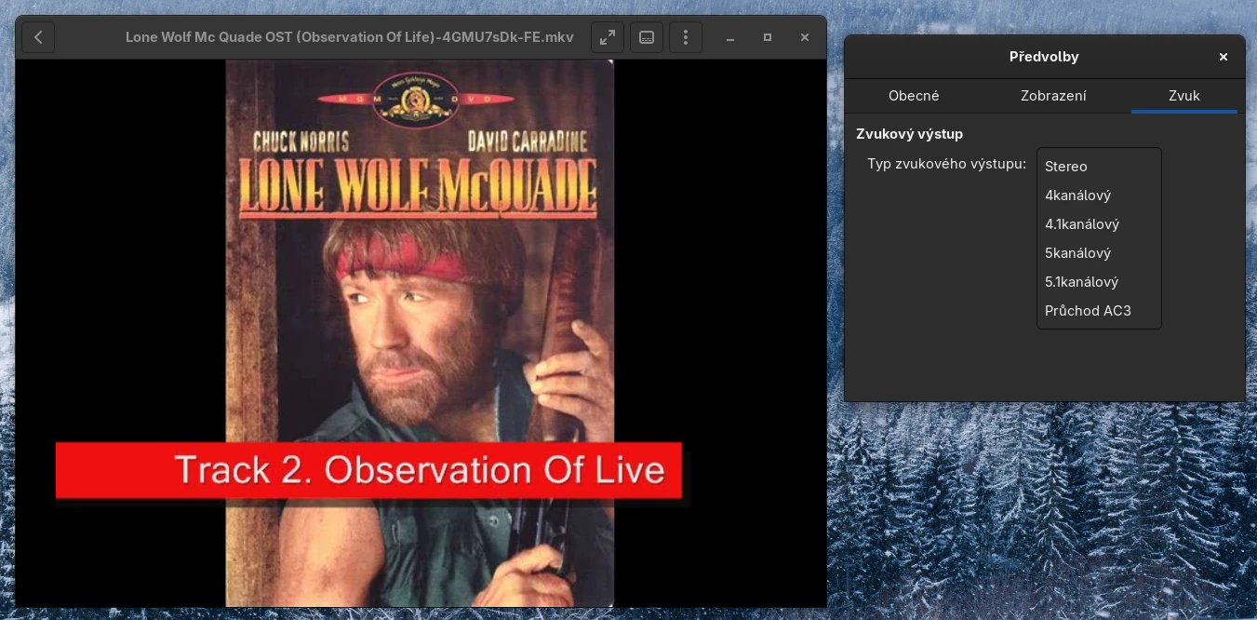
Task: Enter fullscreen mode in the video player
Action: point(607,37)
